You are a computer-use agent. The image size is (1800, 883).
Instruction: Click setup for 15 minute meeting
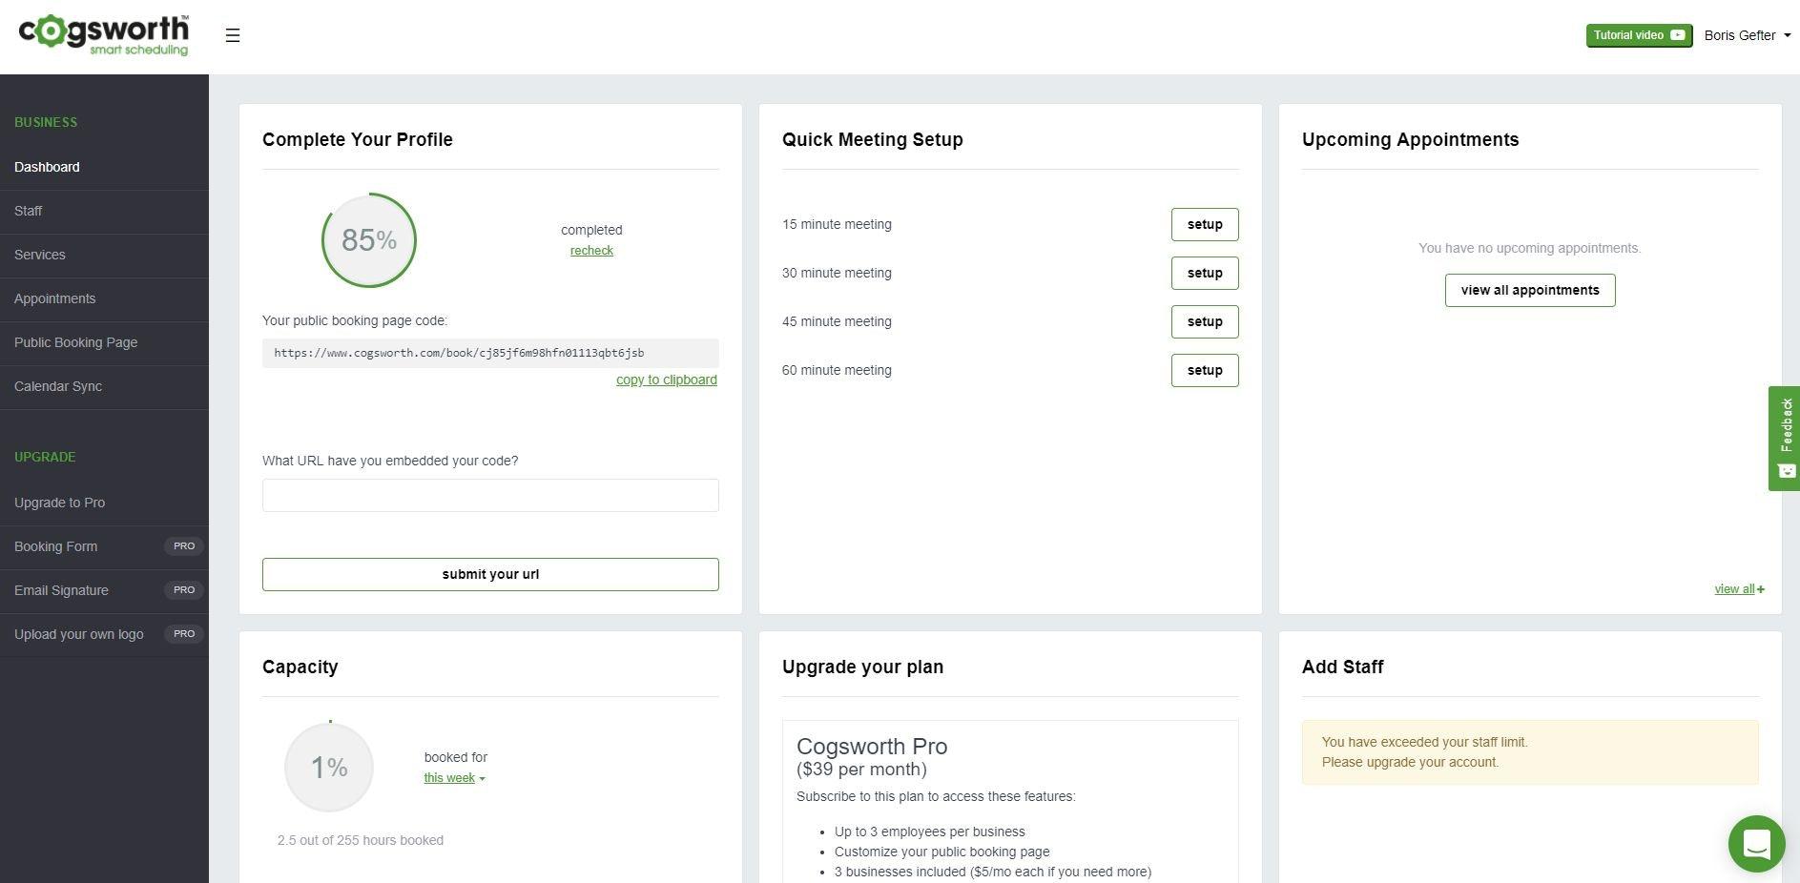pos(1205,225)
